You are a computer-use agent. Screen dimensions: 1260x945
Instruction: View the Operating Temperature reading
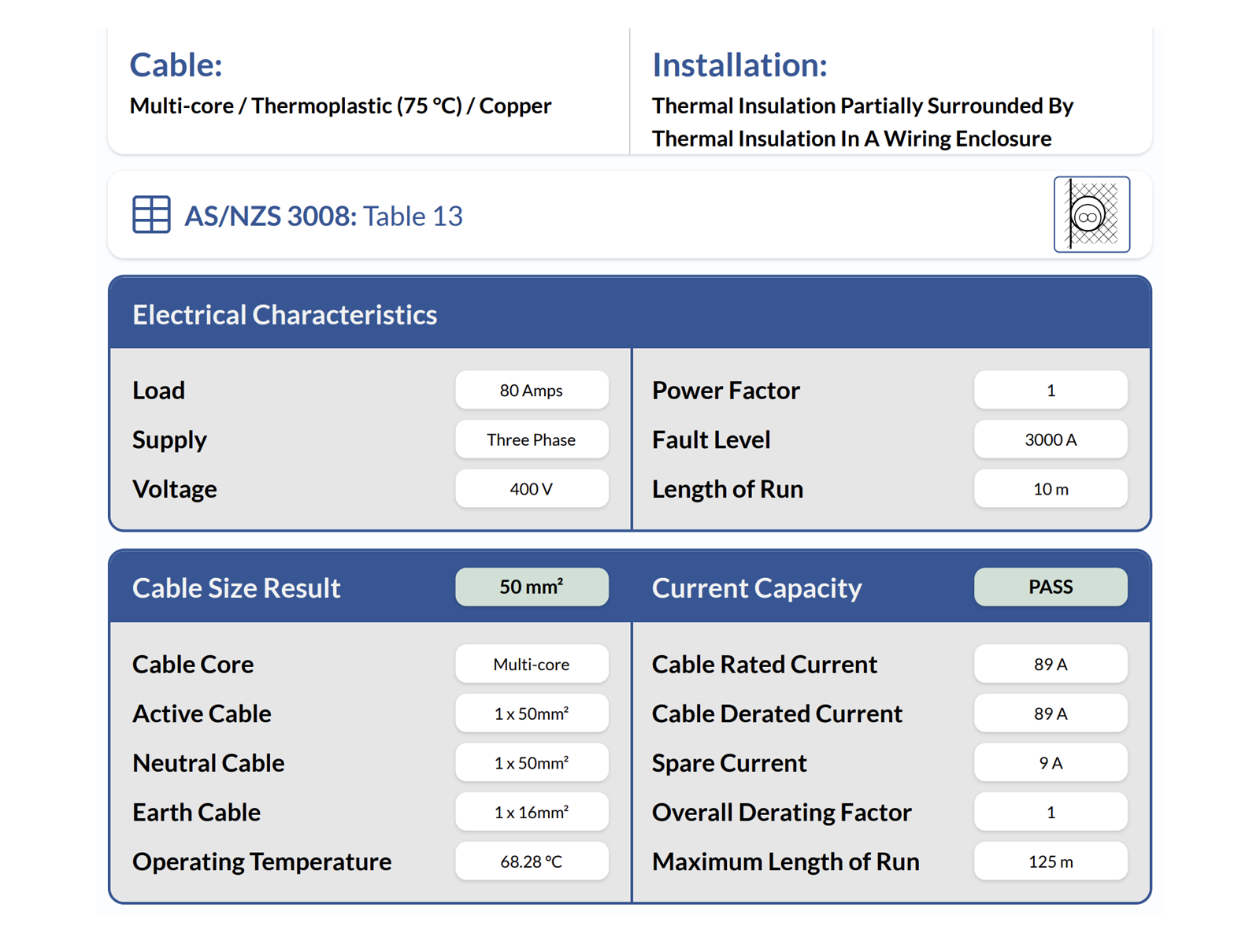pyautogui.click(x=532, y=861)
